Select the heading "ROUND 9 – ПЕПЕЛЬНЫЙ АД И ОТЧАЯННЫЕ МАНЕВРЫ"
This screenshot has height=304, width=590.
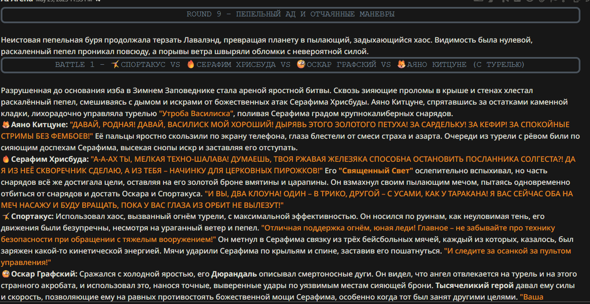point(291,14)
